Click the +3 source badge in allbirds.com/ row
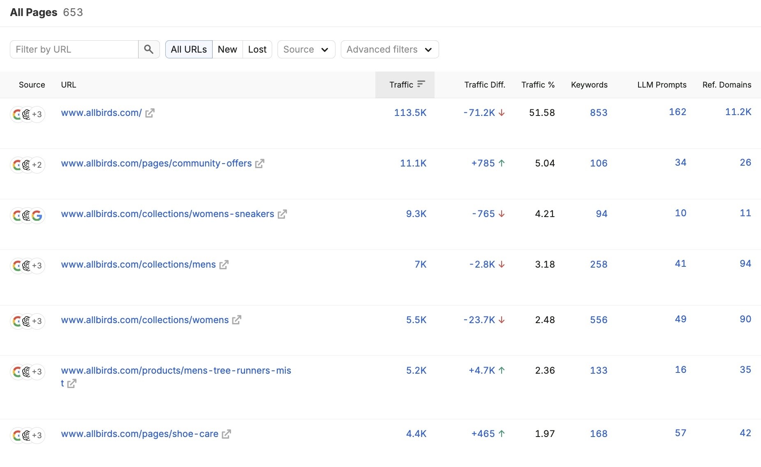Screen dimensions: 761x467 tap(37, 114)
